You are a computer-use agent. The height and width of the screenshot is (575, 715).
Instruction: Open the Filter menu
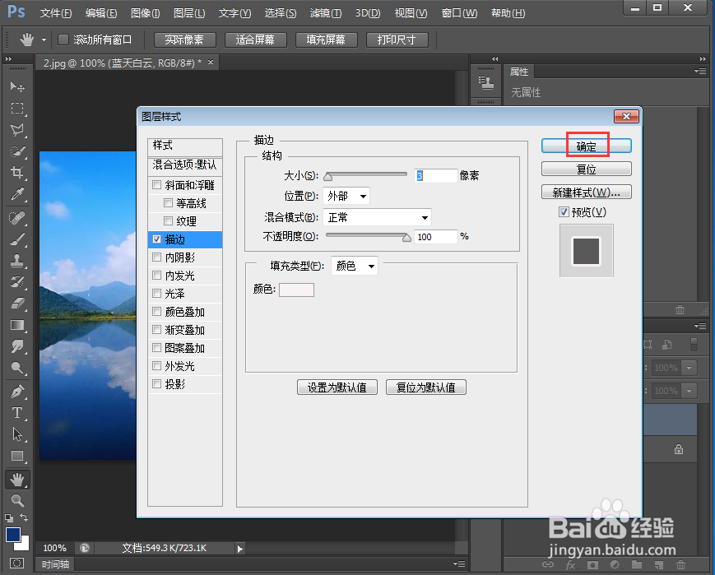point(326,13)
